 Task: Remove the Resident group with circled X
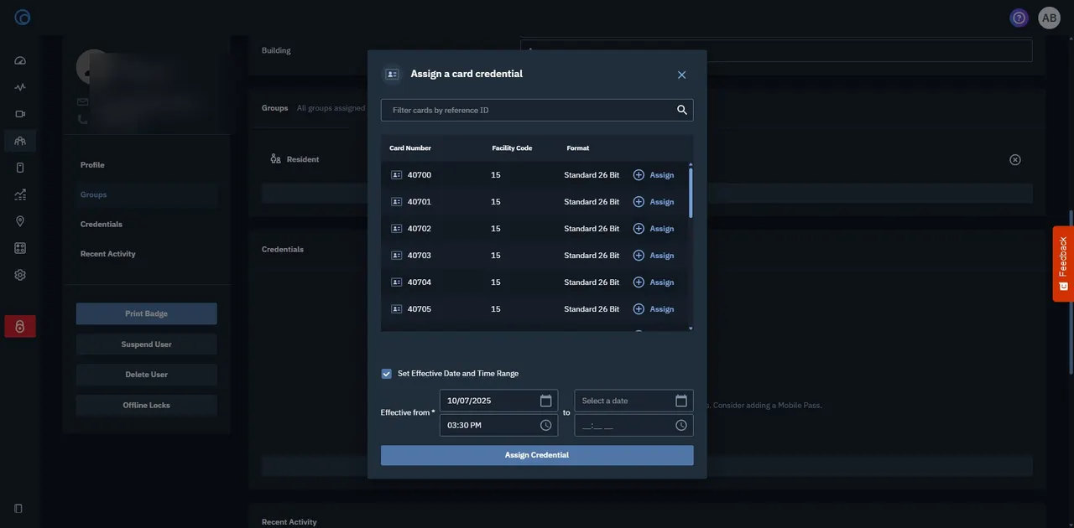click(x=1015, y=159)
